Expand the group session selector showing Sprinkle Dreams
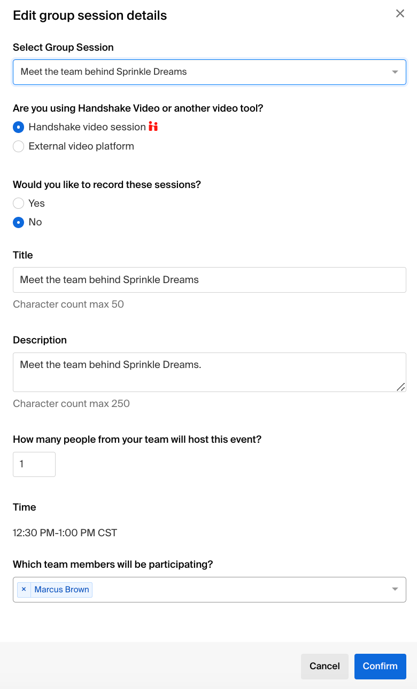Image resolution: width=417 pixels, height=689 pixels. [x=208, y=71]
